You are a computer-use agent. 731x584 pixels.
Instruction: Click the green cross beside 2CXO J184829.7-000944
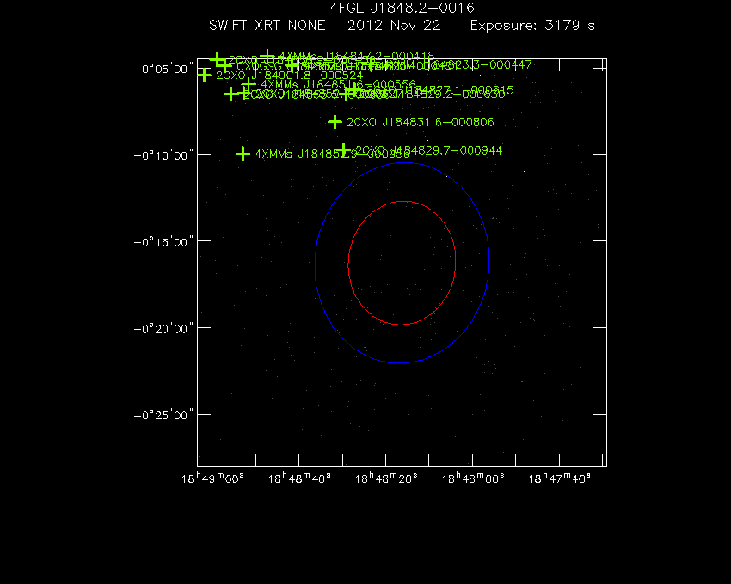click(x=344, y=150)
